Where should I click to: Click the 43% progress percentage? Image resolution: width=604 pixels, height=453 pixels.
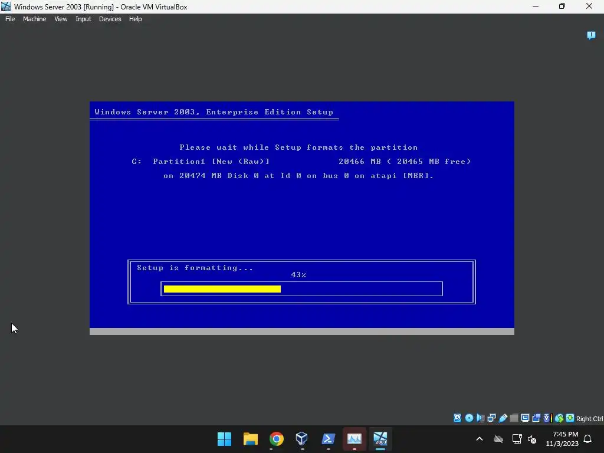[298, 275]
